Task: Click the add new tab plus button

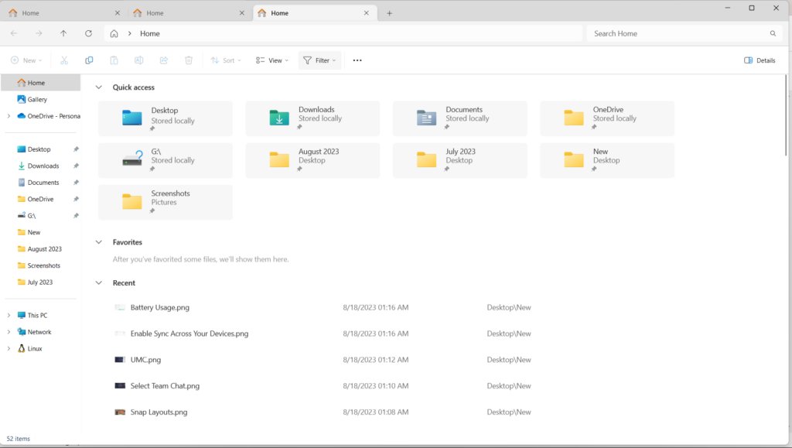Action: (x=389, y=13)
